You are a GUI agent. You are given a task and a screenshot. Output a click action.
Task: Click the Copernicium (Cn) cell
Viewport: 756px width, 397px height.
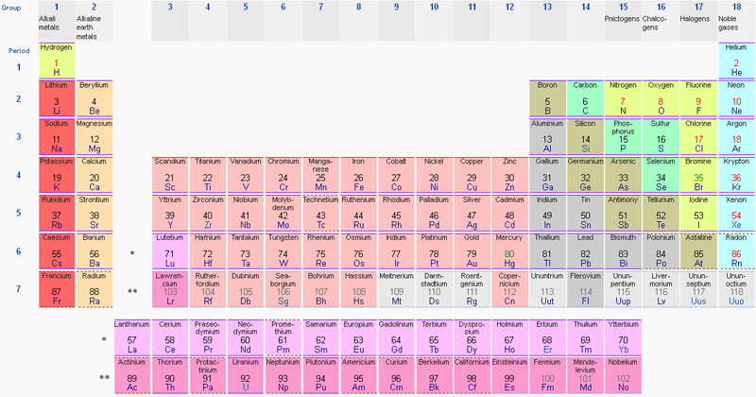tap(509, 289)
